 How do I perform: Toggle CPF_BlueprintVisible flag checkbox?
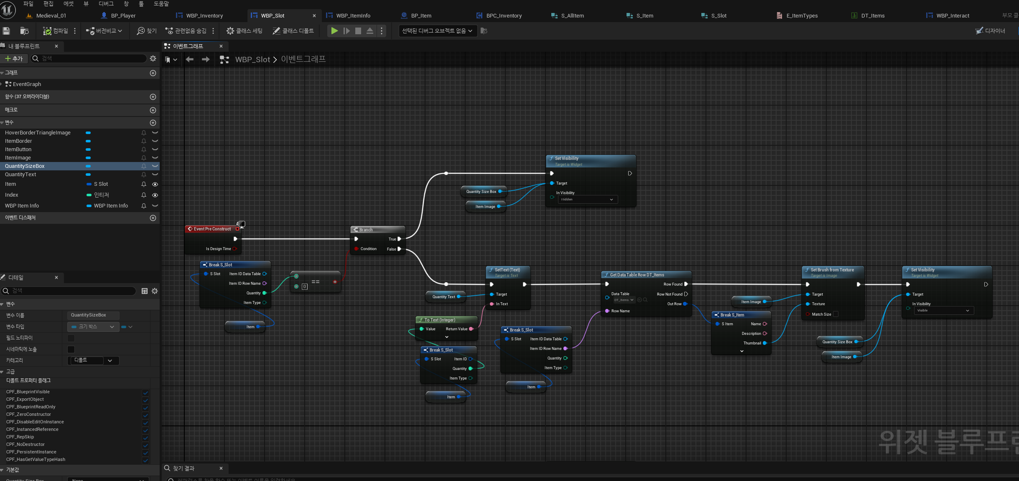click(x=145, y=392)
